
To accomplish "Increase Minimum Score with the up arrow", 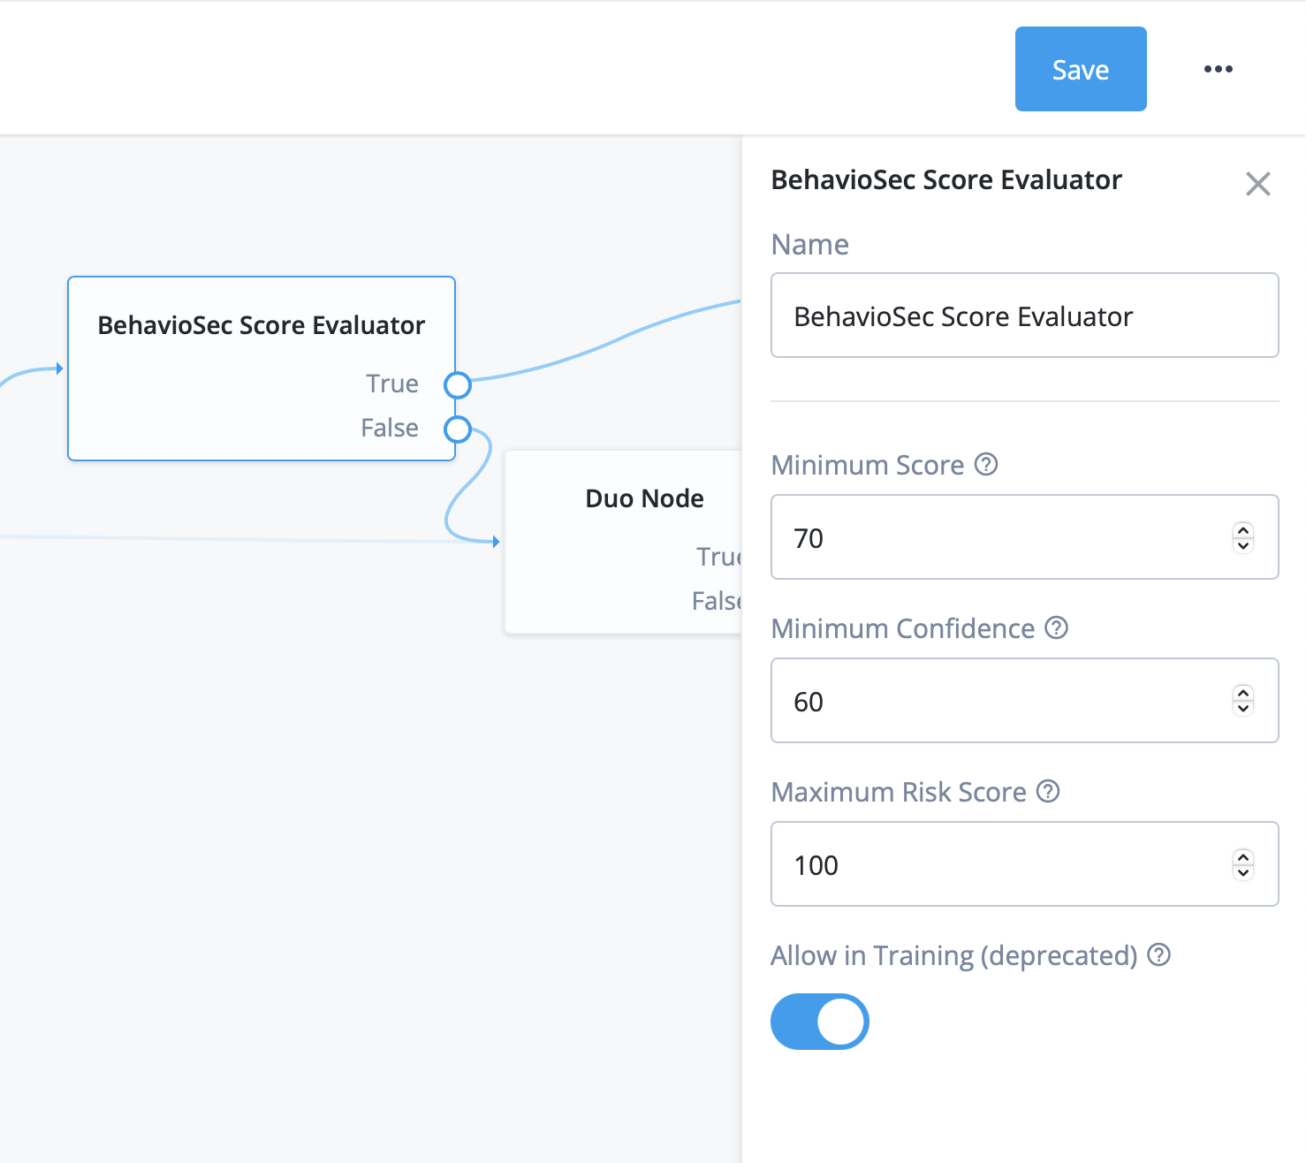I will pyautogui.click(x=1243, y=530).
